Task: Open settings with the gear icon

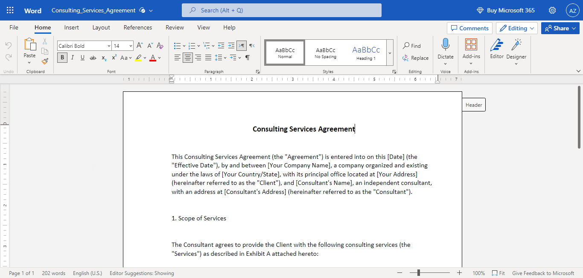Action: 552,10
